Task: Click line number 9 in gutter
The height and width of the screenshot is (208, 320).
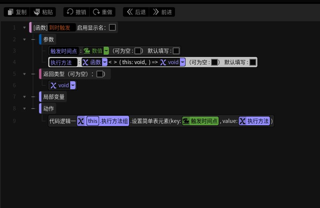Action: (x=14, y=121)
